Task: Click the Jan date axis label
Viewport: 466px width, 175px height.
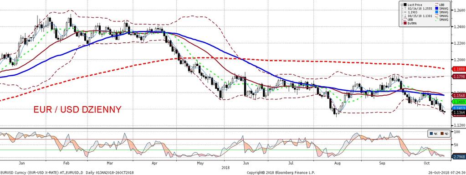Action: [x=22, y=163]
